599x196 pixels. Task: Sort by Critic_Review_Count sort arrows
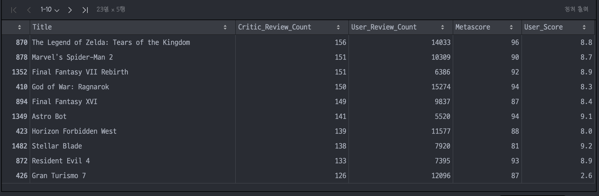click(x=338, y=27)
